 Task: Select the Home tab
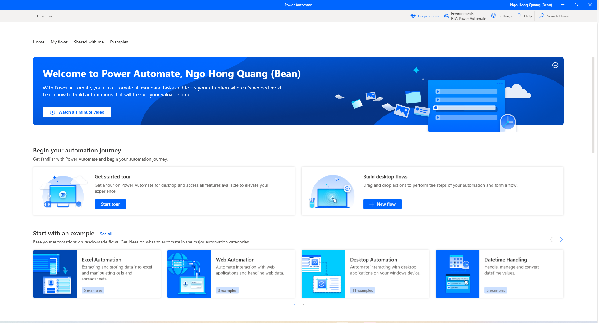pos(38,42)
